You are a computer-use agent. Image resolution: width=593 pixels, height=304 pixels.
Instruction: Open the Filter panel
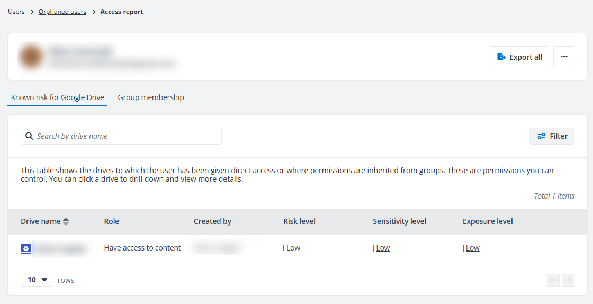click(552, 136)
